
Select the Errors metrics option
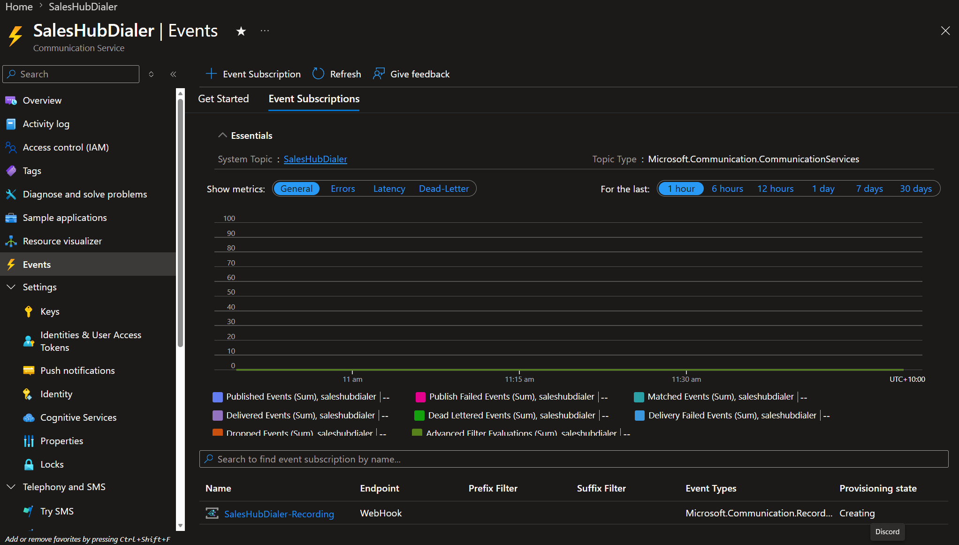click(x=343, y=189)
